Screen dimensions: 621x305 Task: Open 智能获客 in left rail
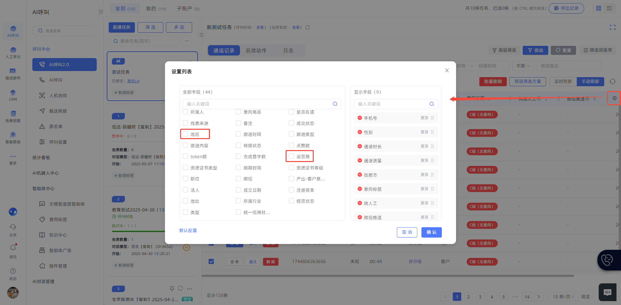click(x=13, y=138)
